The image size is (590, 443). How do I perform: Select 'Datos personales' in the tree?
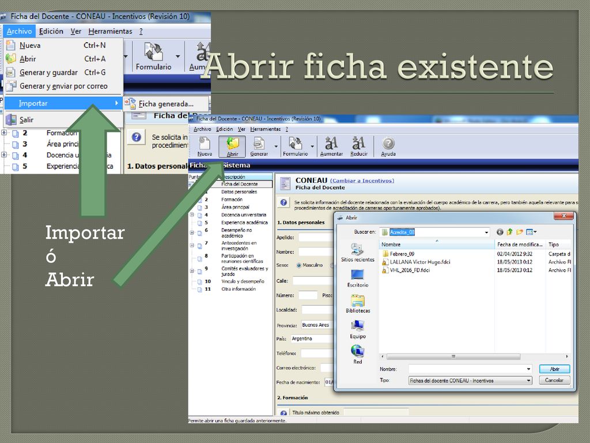(x=239, y=192)
